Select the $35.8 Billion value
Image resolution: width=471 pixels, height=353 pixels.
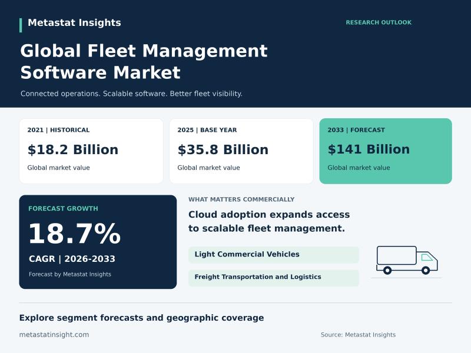coord(223,149)
